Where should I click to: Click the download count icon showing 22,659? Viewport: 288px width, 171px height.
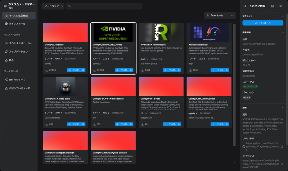(95, 70)
